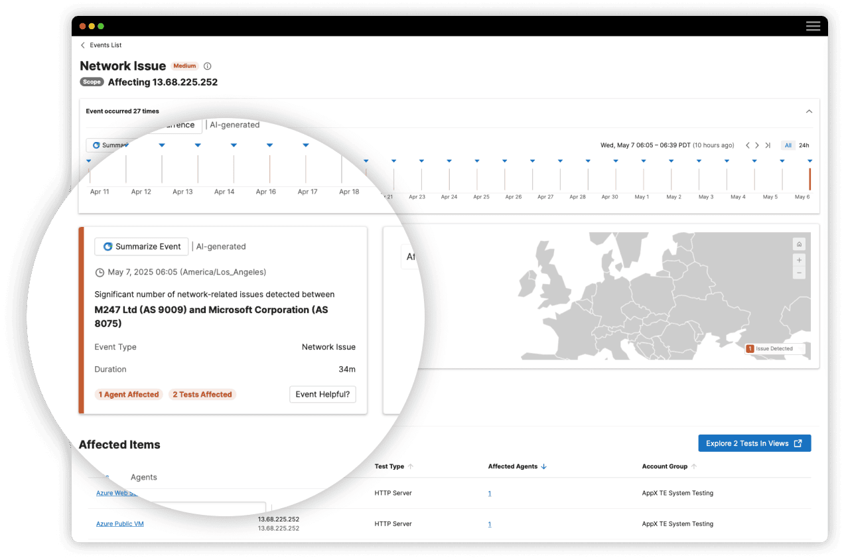844x558 pixels.
Task: Open the hamburger menu icon
Action: click(x=813, y=26)
